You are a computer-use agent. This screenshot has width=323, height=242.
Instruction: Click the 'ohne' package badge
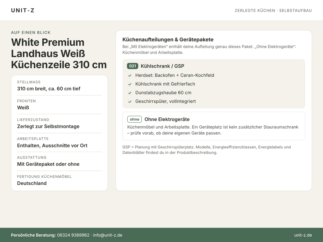135,119
